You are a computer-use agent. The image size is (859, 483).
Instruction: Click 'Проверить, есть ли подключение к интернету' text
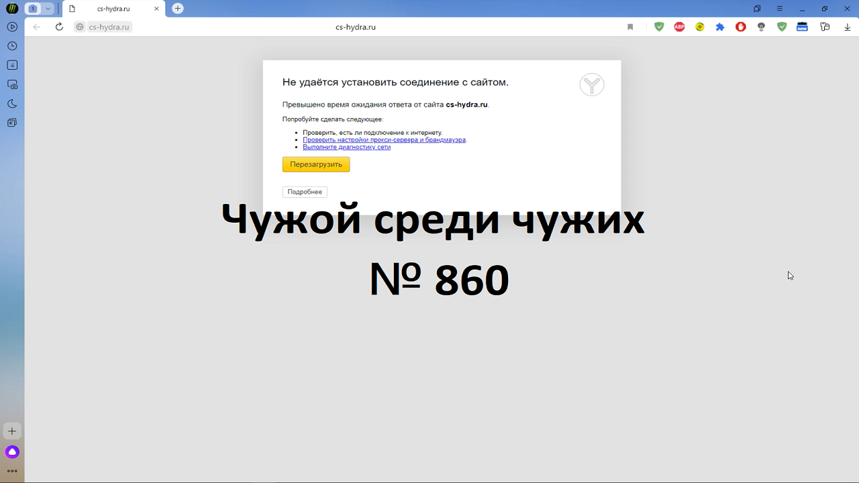(x=372, y=133)
